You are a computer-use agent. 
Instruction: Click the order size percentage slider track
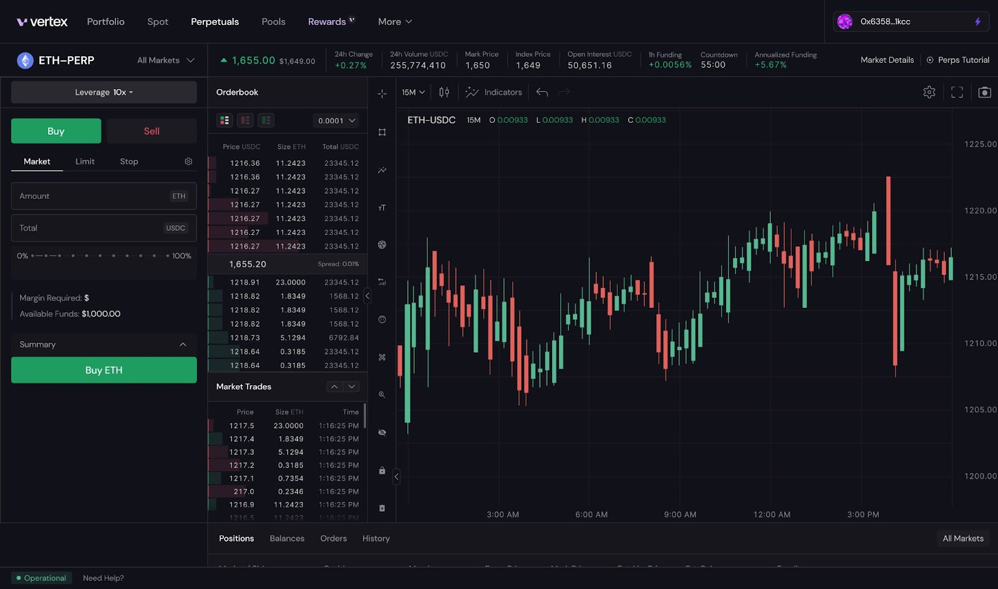100,256
